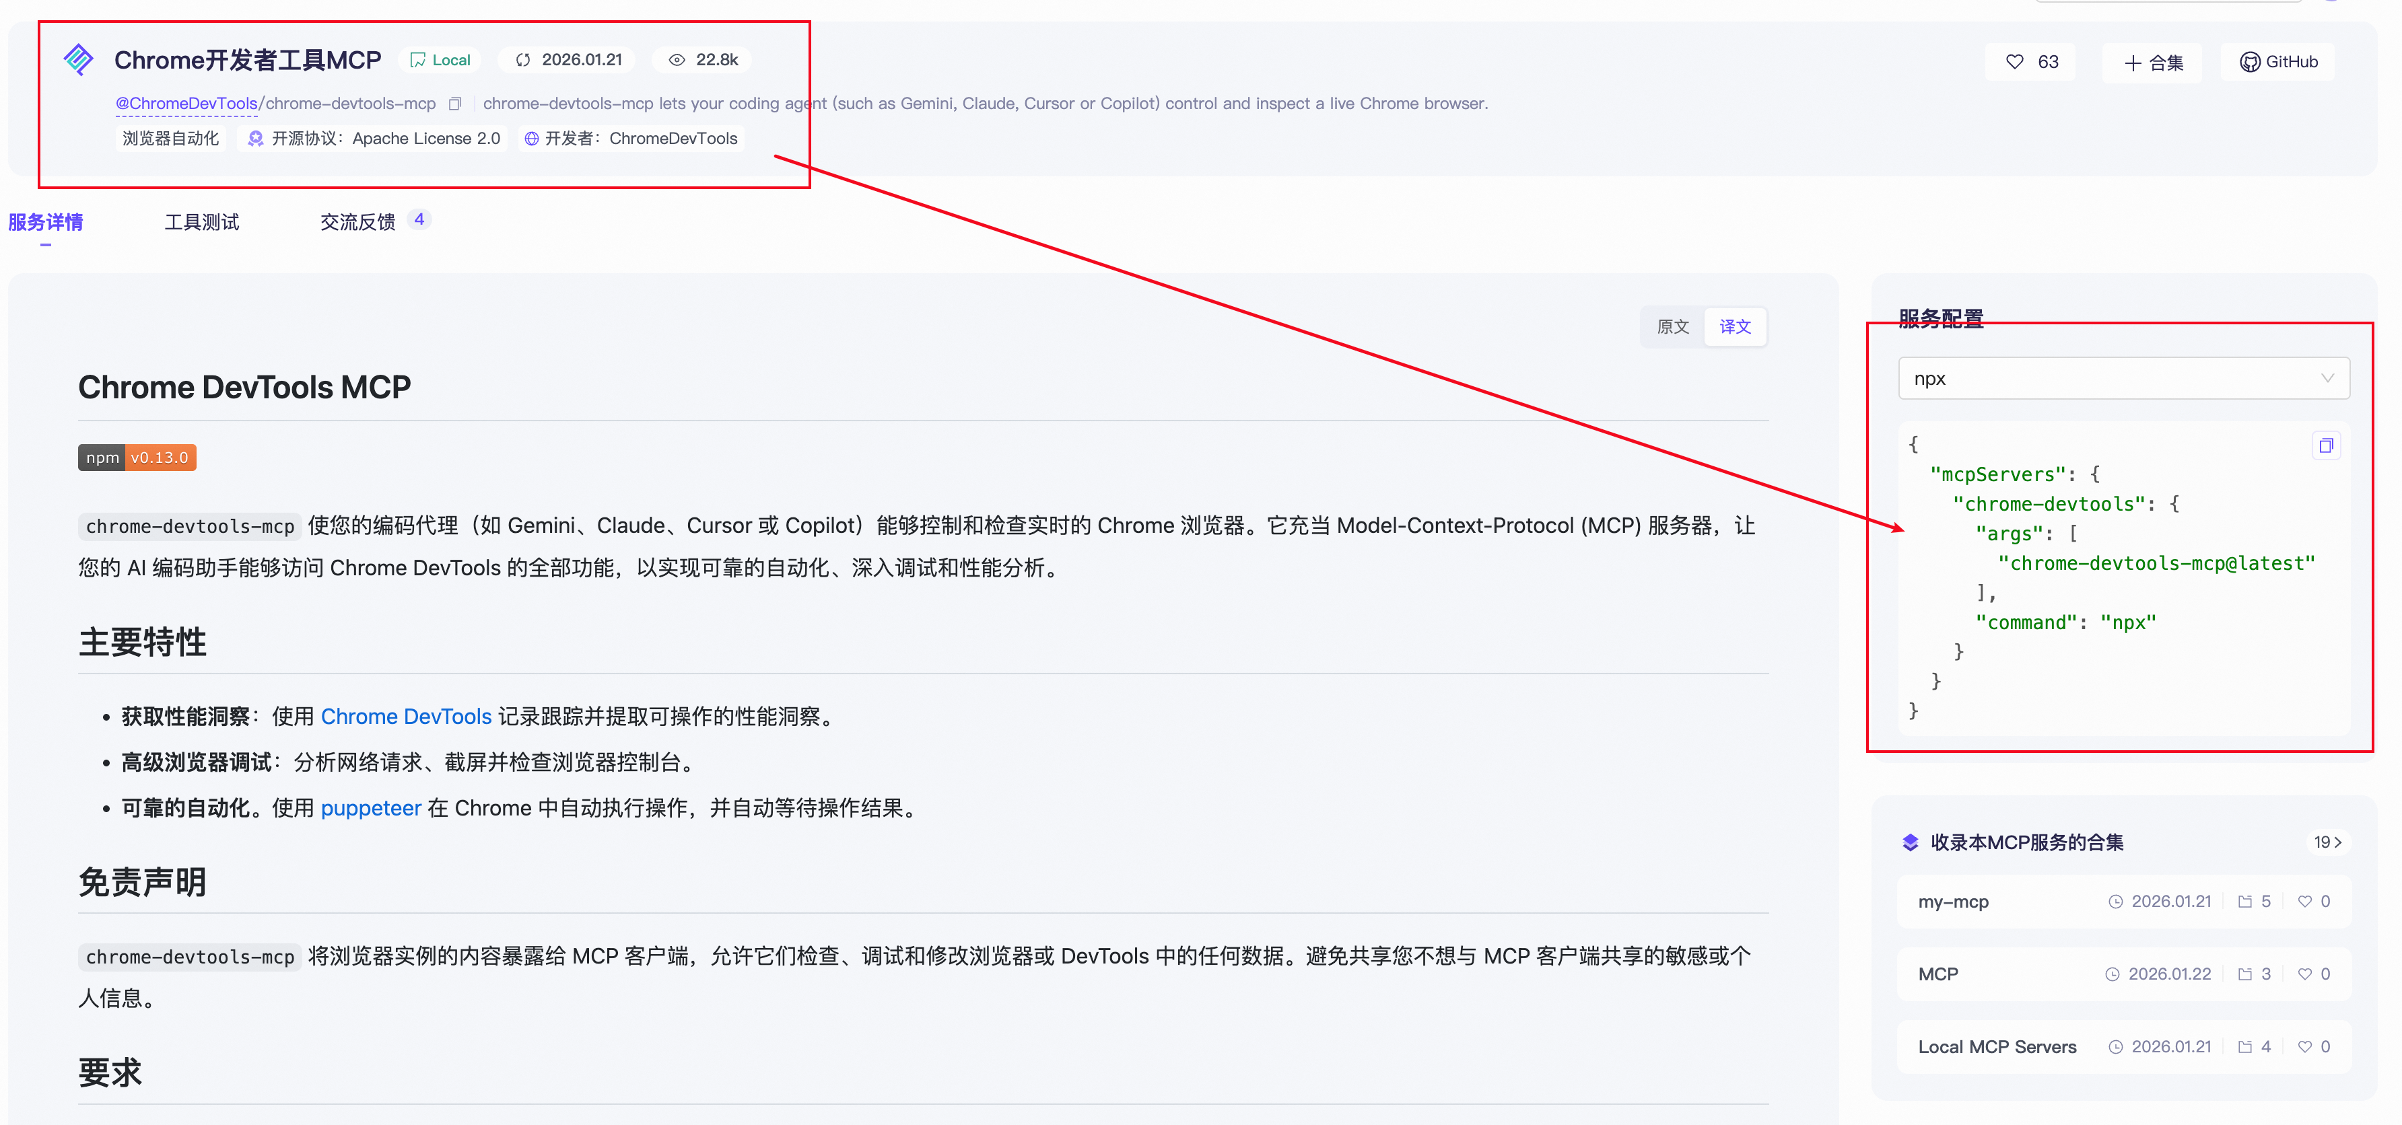2402x1125 pixels.
Task: Click the stacked layers collection icon
Action: [x=1910, y=842]
